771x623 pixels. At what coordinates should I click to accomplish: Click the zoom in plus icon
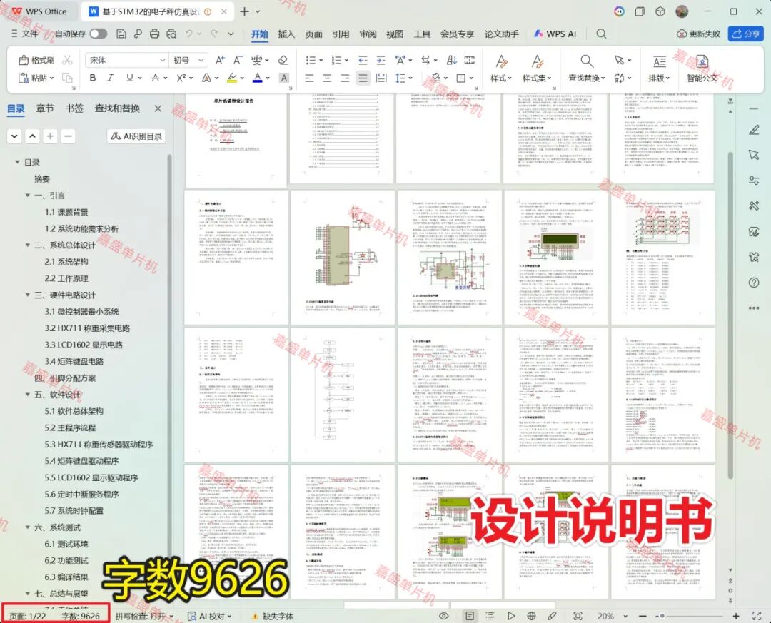pyautogui.click(x=735, y=616)
